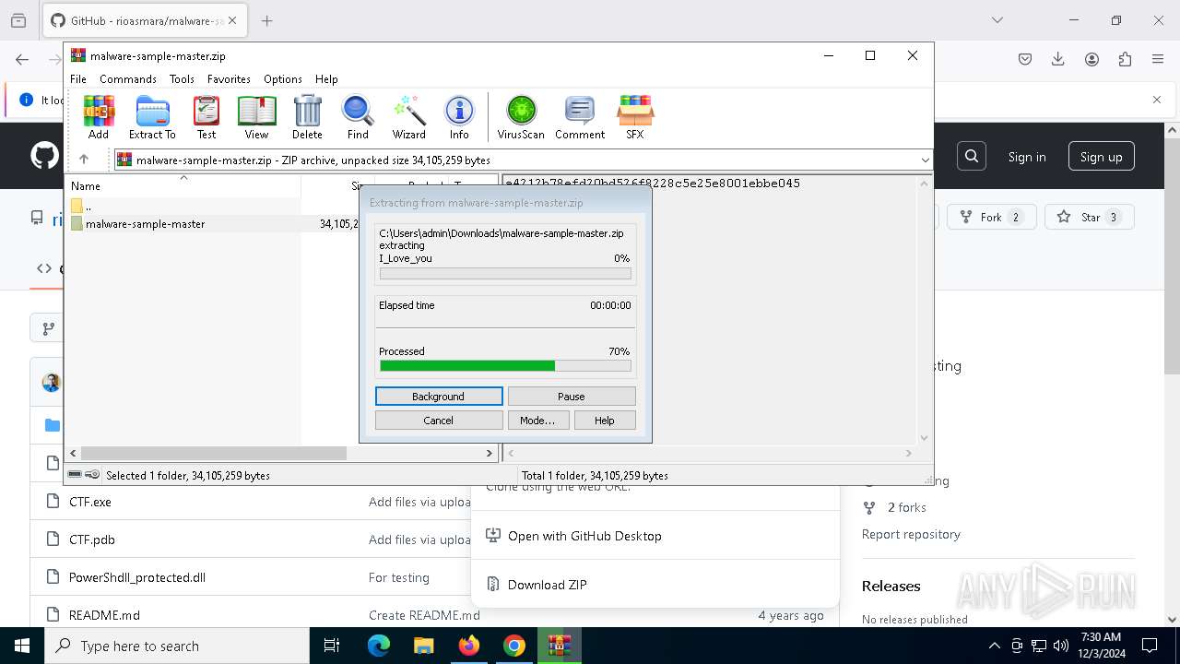Click the Sign up button on GitHub
Image resolution: width=1180 pixels, height=664 pixels.
click(x=1102, y=157)
